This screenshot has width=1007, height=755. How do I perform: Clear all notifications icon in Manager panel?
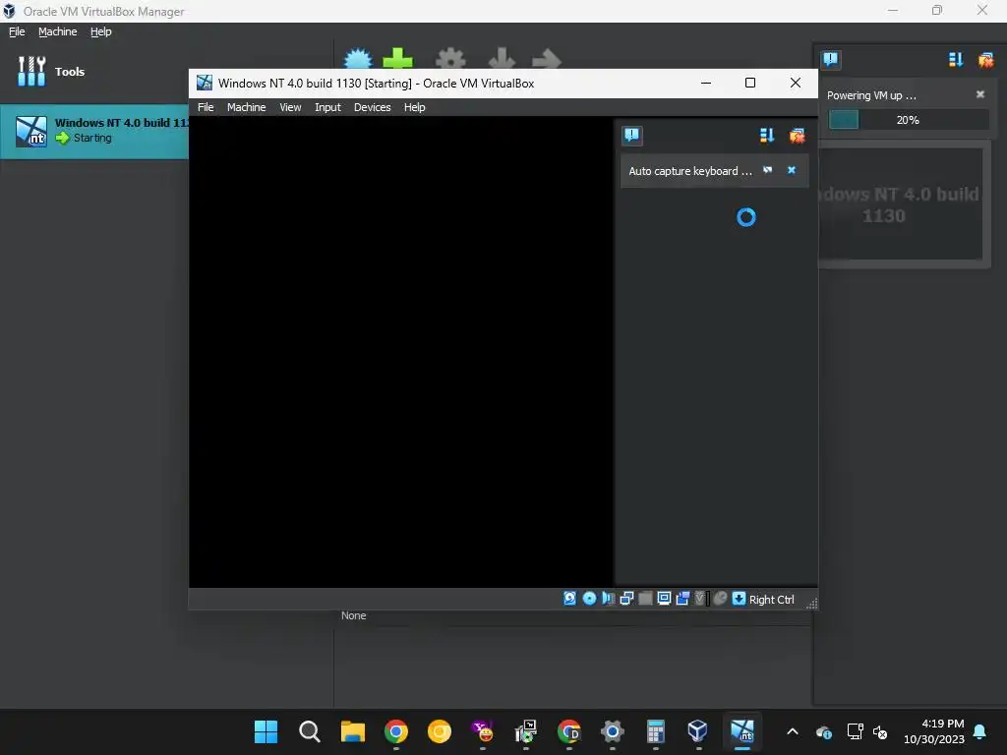tap(985, 60)
